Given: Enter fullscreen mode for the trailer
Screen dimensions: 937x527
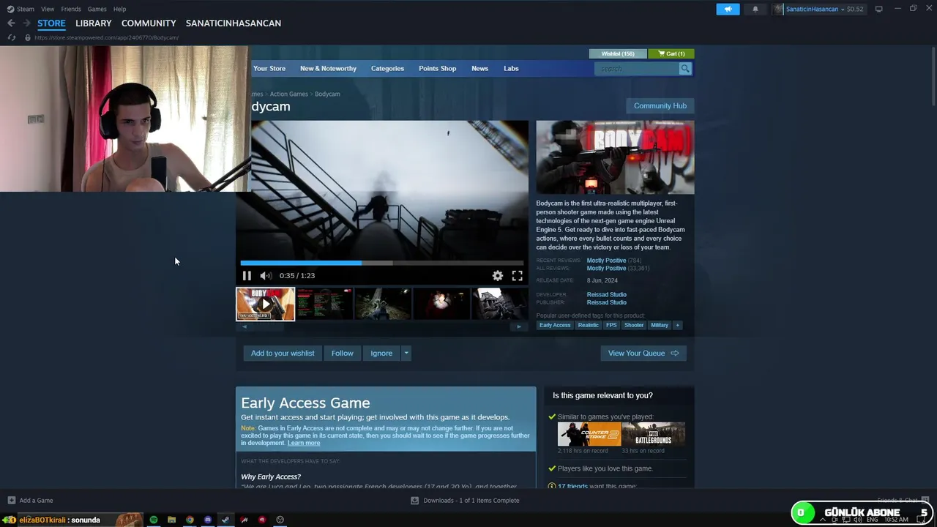Looking at the screenshot, I should [x=517, y=276].
